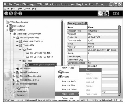Image resolution: width=127 pixels, height=105 pixels.
Task: Click the first round toolbar icon
Action: [6, 14]
